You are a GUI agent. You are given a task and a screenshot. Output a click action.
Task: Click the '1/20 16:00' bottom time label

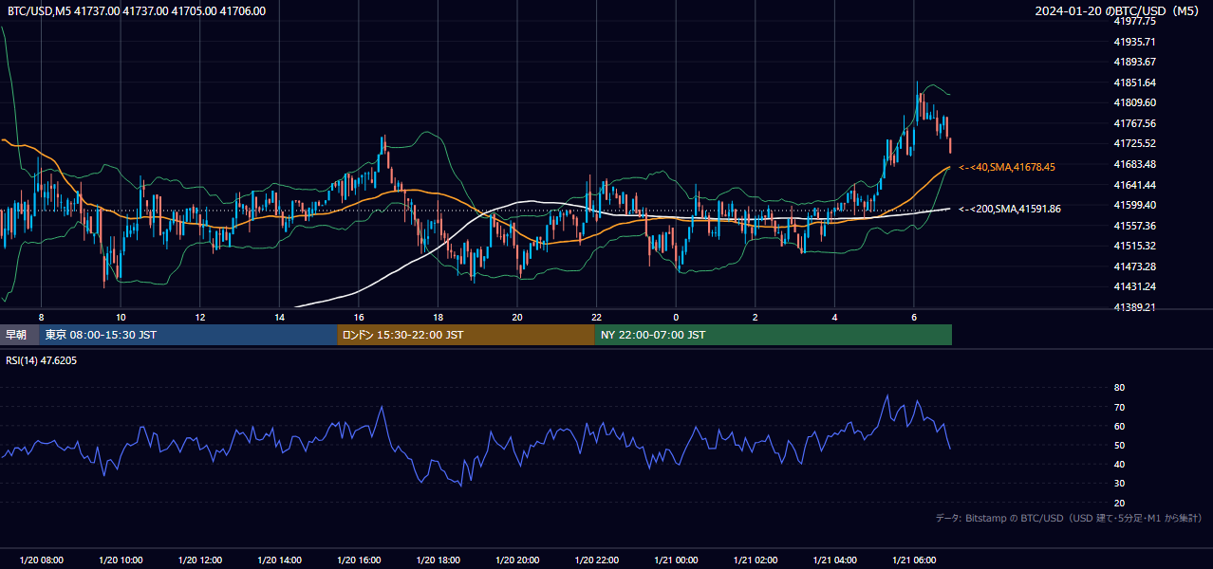(359, 560)
